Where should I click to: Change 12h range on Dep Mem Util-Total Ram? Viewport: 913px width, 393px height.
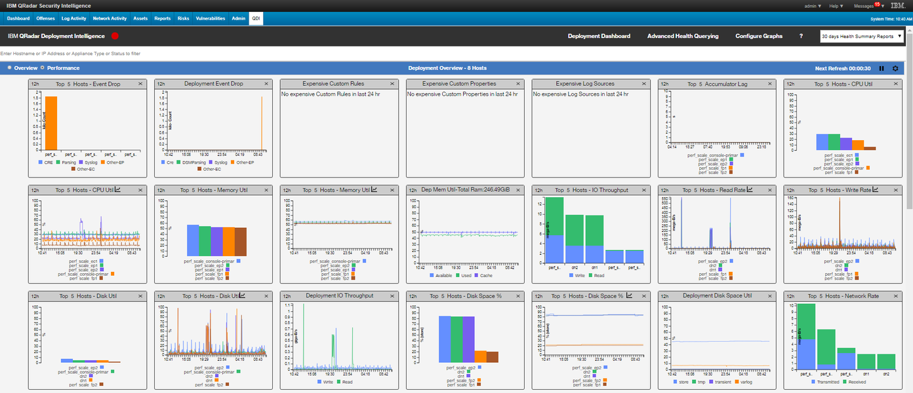point(413,190)
